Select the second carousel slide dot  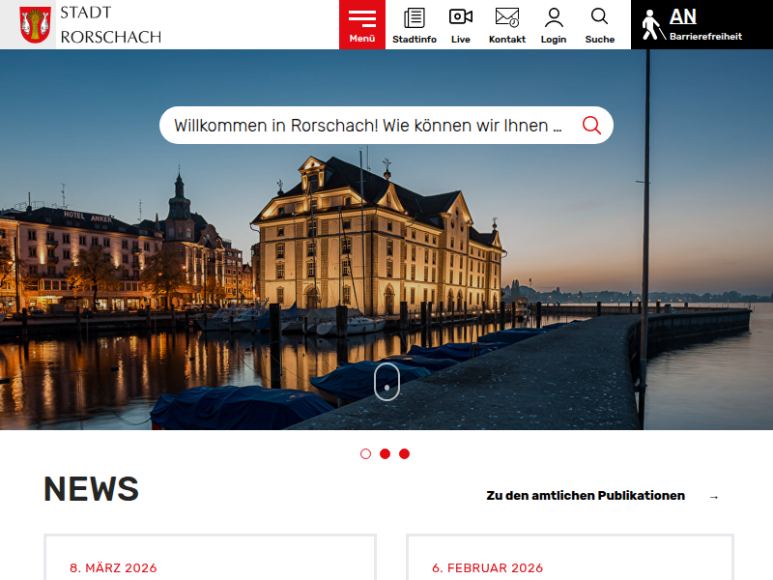pyautogui.click(x=385, y=453)
